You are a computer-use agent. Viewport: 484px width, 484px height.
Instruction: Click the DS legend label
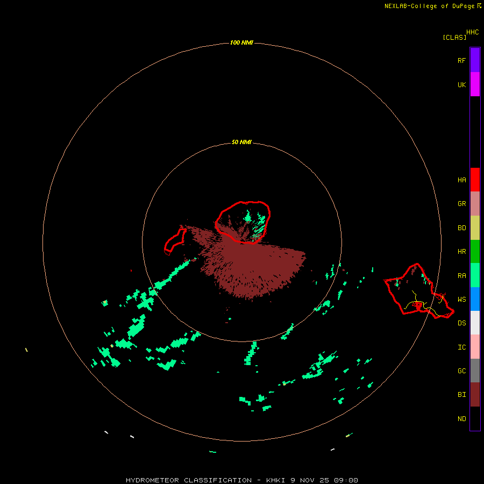click(461, 323)
